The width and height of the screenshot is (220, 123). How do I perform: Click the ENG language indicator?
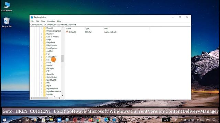point(208,120)
